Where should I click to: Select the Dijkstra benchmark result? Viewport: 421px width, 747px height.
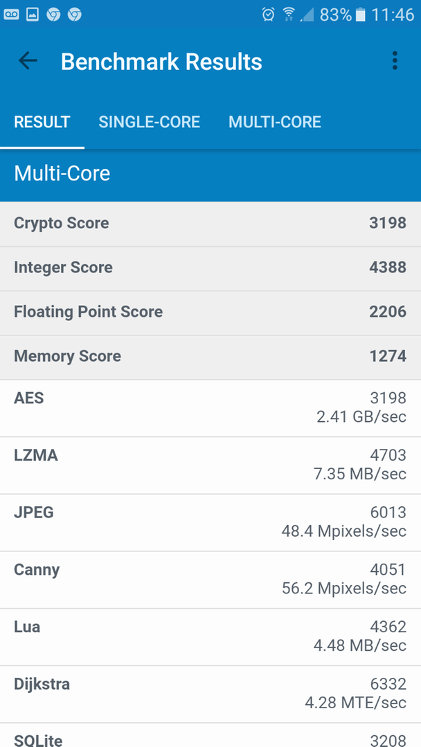(210, 694)
